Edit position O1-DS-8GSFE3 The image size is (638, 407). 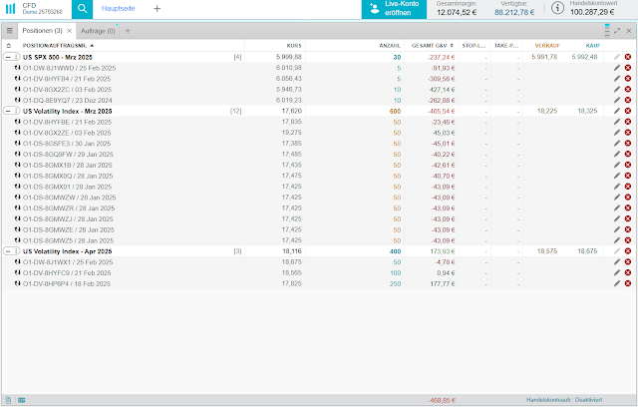pos(617,144)
